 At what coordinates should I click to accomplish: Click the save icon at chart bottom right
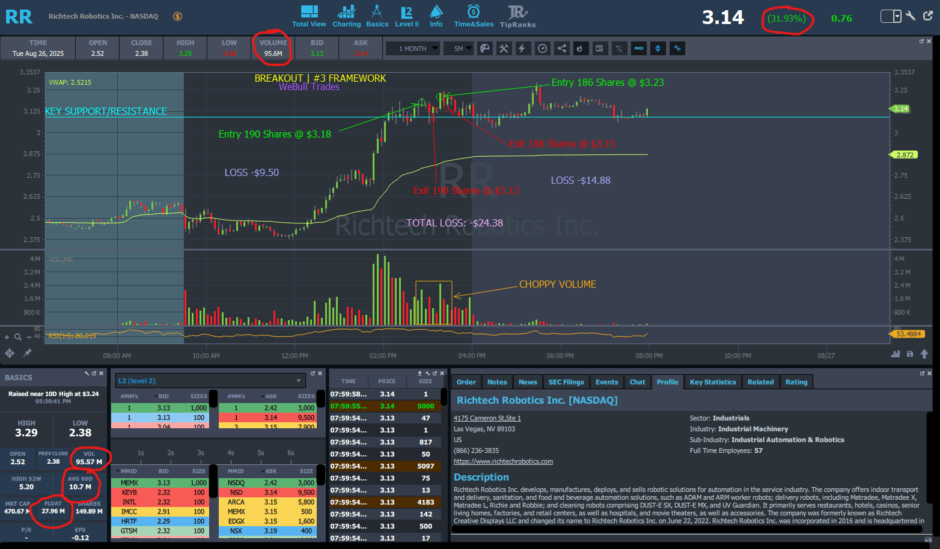pos(910,354)
